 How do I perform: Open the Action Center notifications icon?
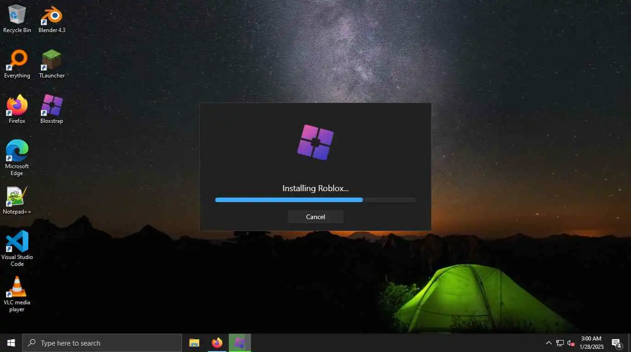[x=616, y=343]
